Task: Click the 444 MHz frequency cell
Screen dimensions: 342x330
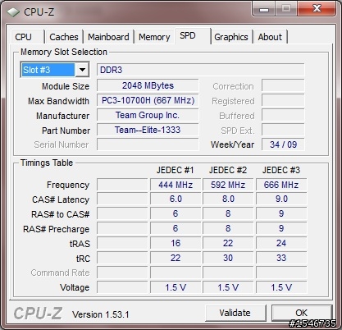Action: point(176,185)
